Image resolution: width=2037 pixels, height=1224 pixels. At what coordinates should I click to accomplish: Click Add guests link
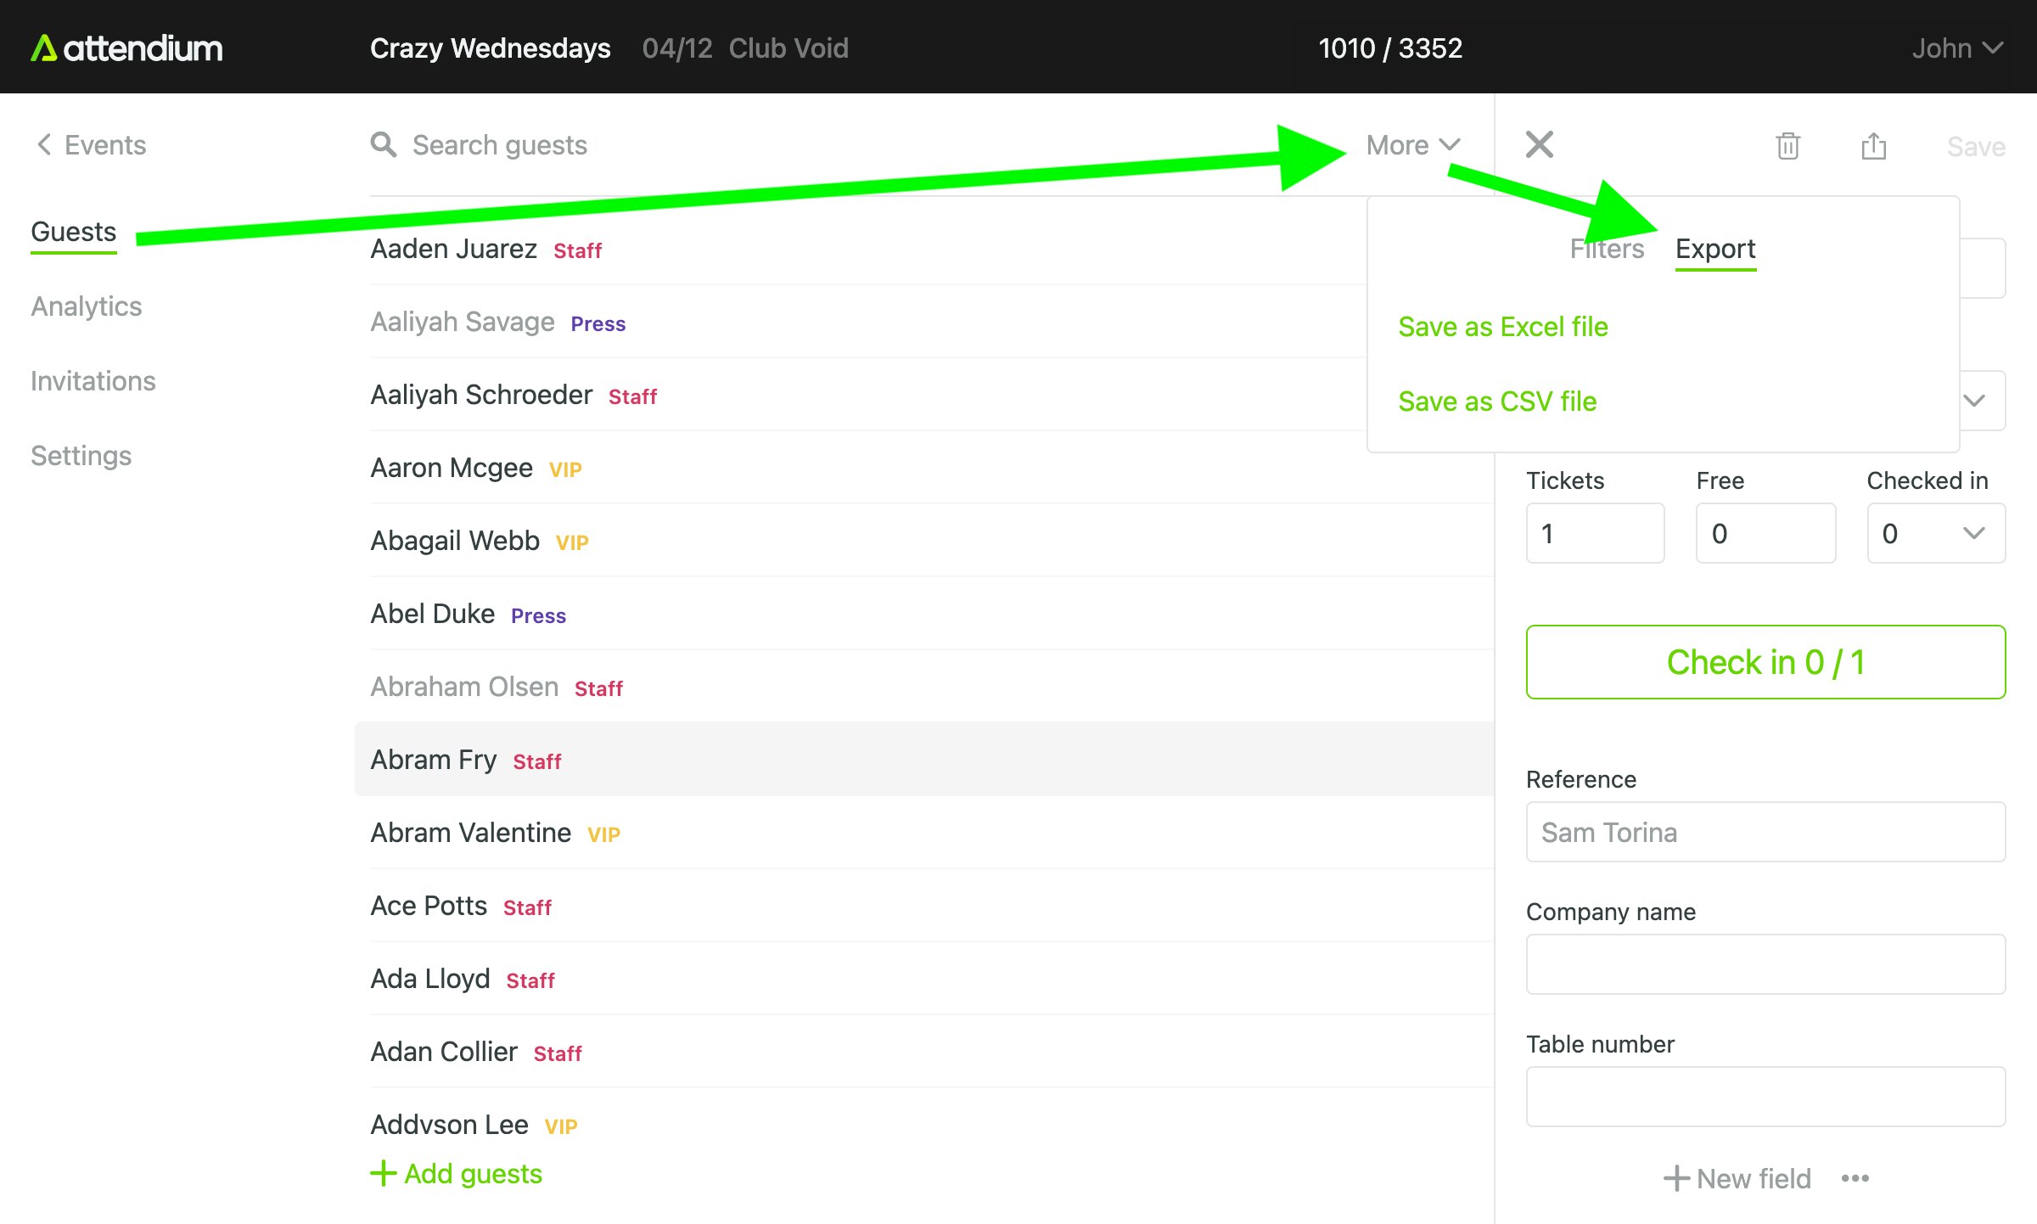[x=457, y=1174]
